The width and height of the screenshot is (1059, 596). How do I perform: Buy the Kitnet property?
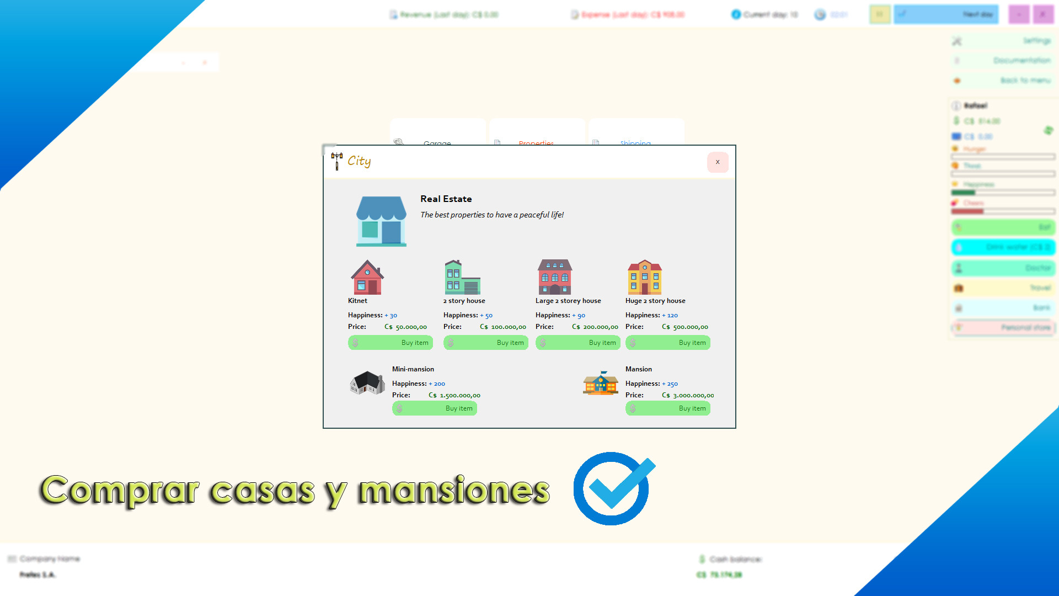[390, 343]
